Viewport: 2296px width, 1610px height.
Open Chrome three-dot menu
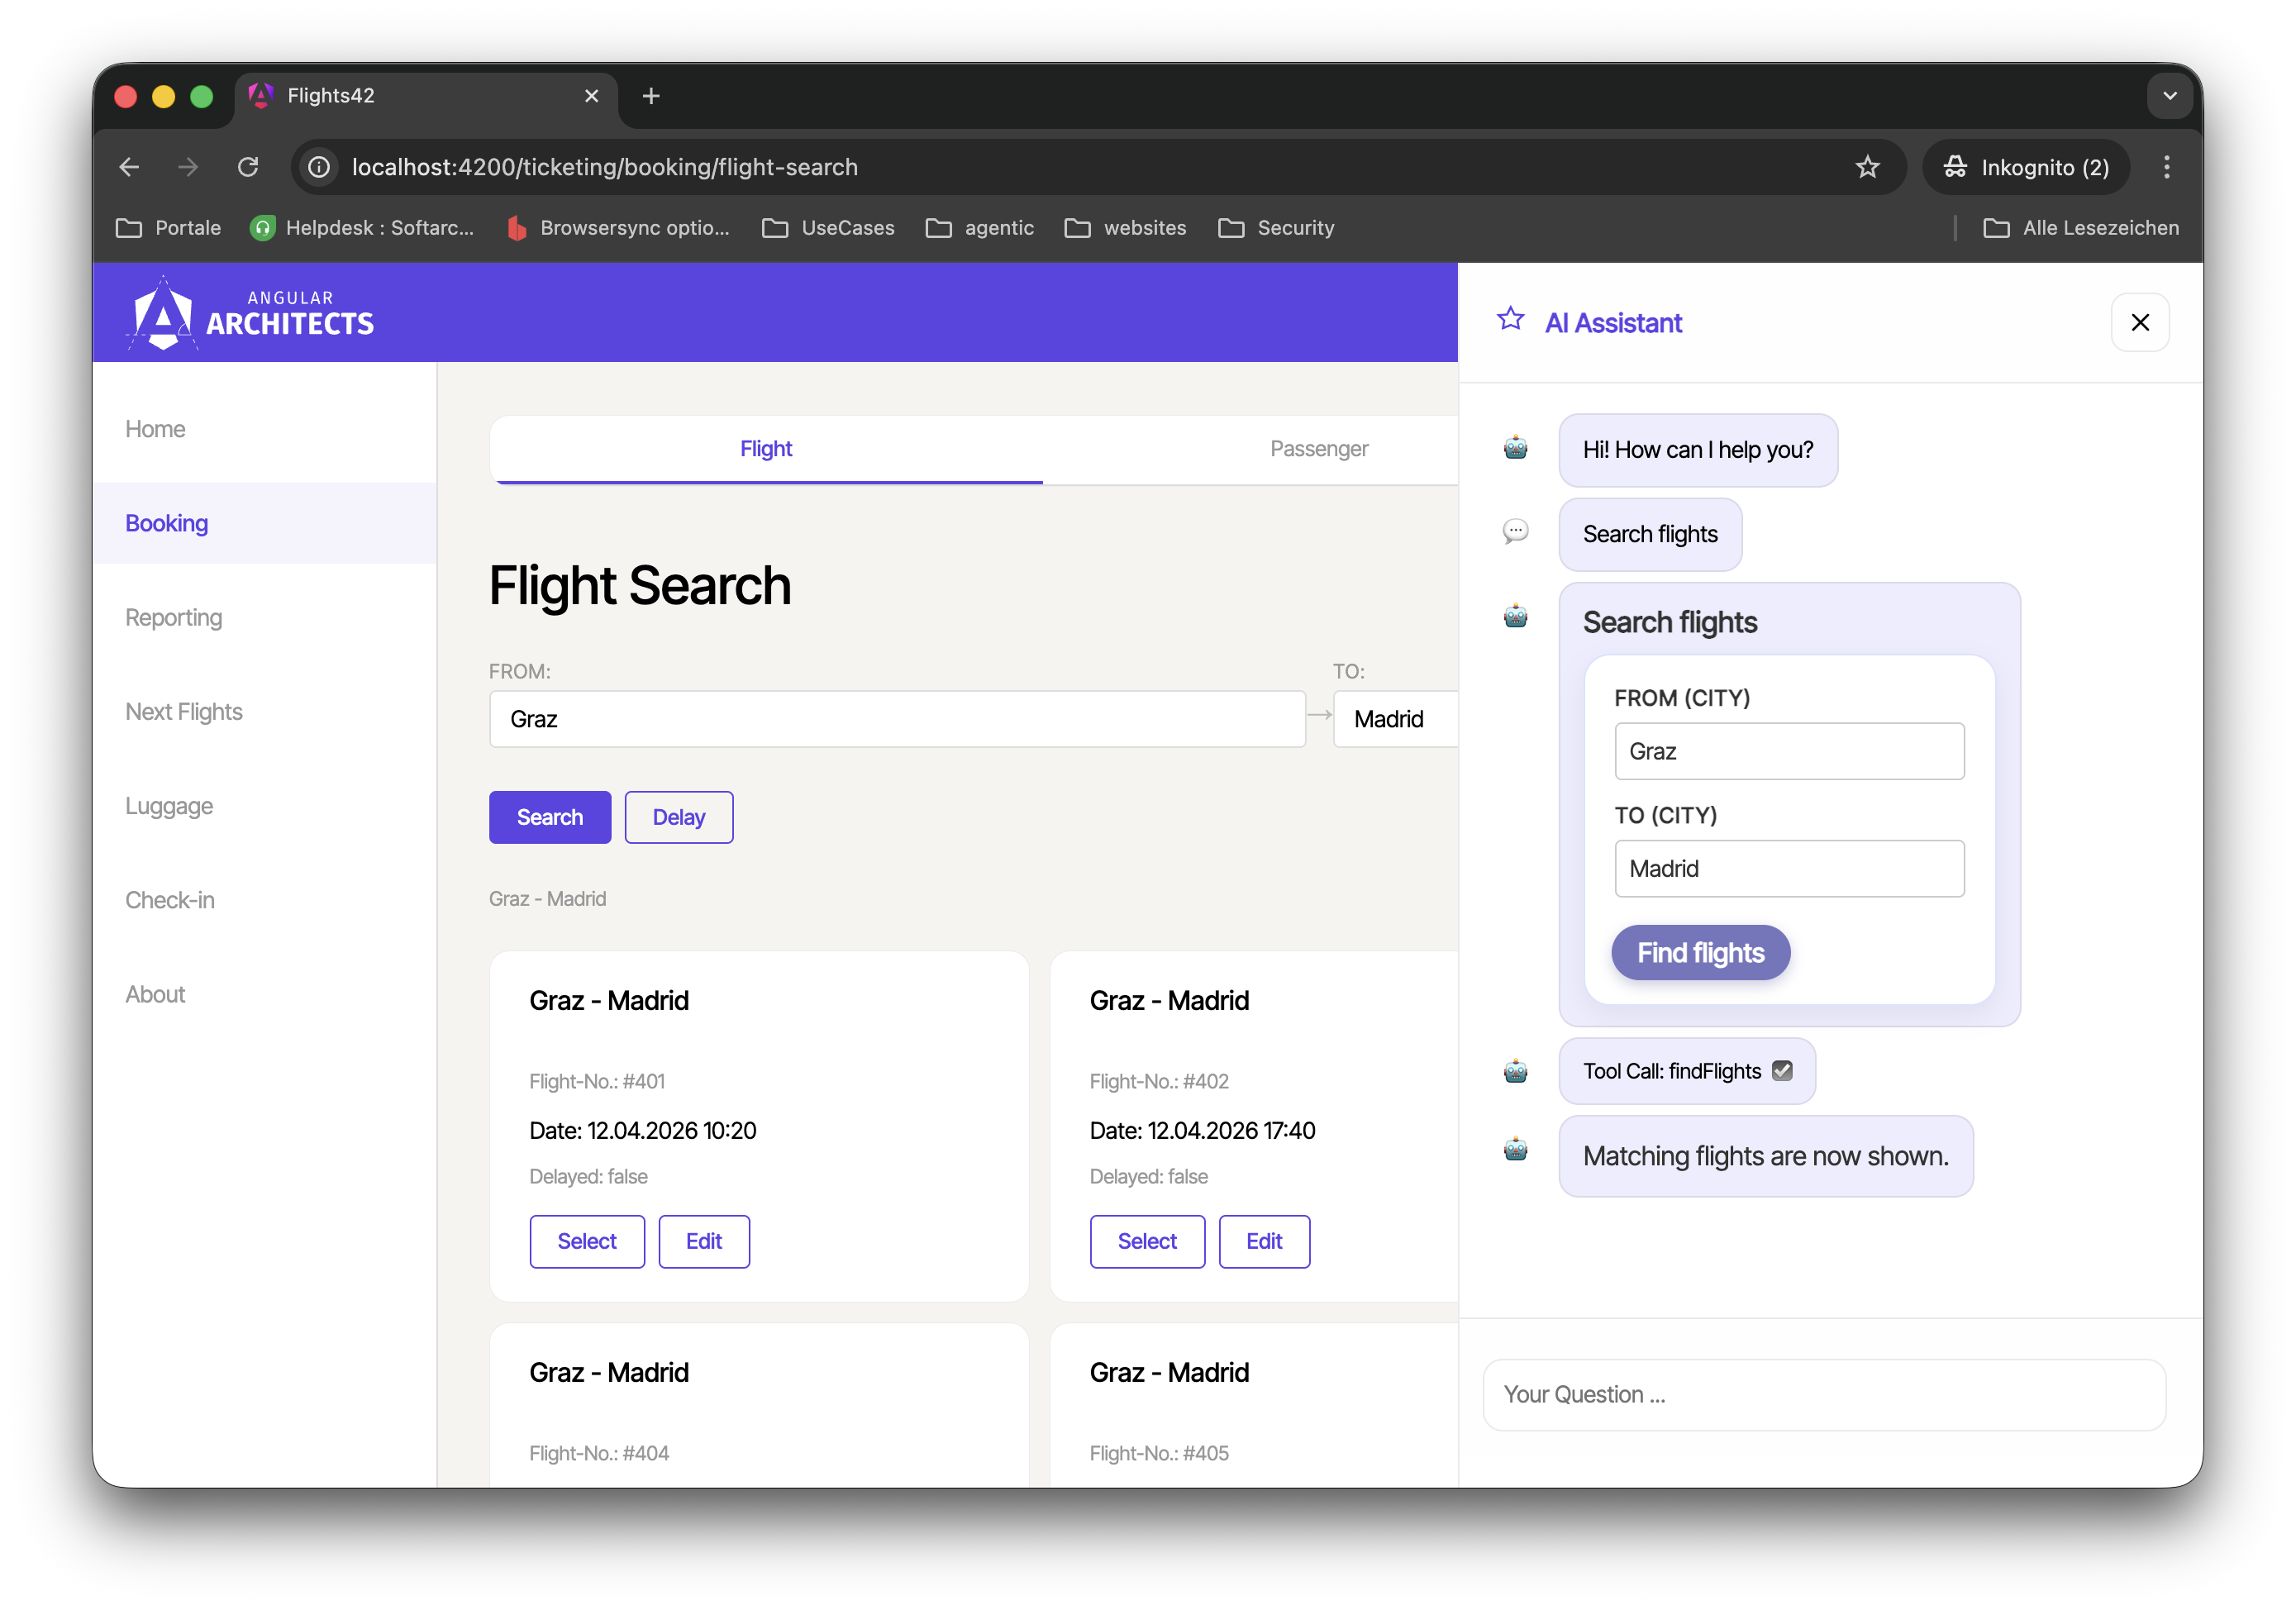(2166, 167)
